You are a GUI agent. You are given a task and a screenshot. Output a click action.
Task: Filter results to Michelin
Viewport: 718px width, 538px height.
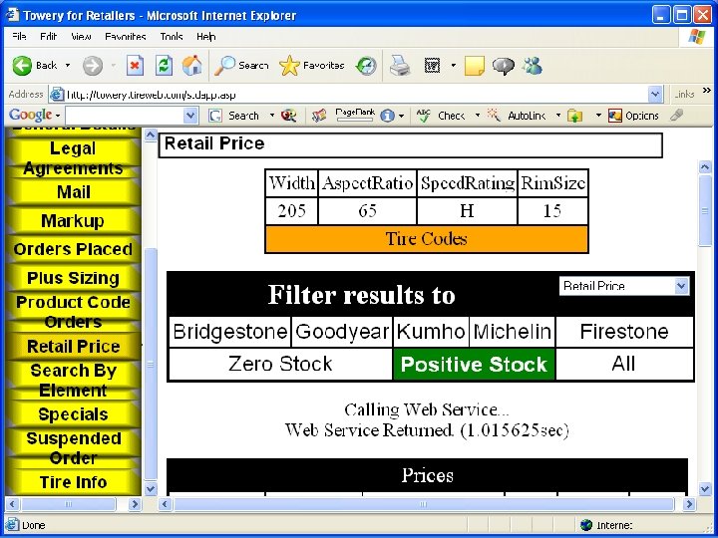click(513, 332)
